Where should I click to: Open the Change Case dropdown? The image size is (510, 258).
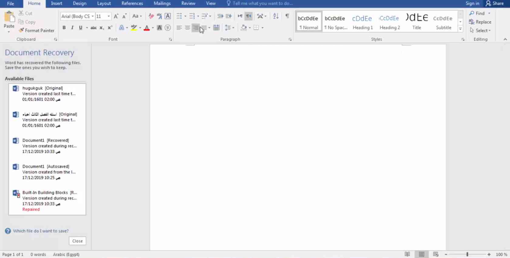point(137,16)
